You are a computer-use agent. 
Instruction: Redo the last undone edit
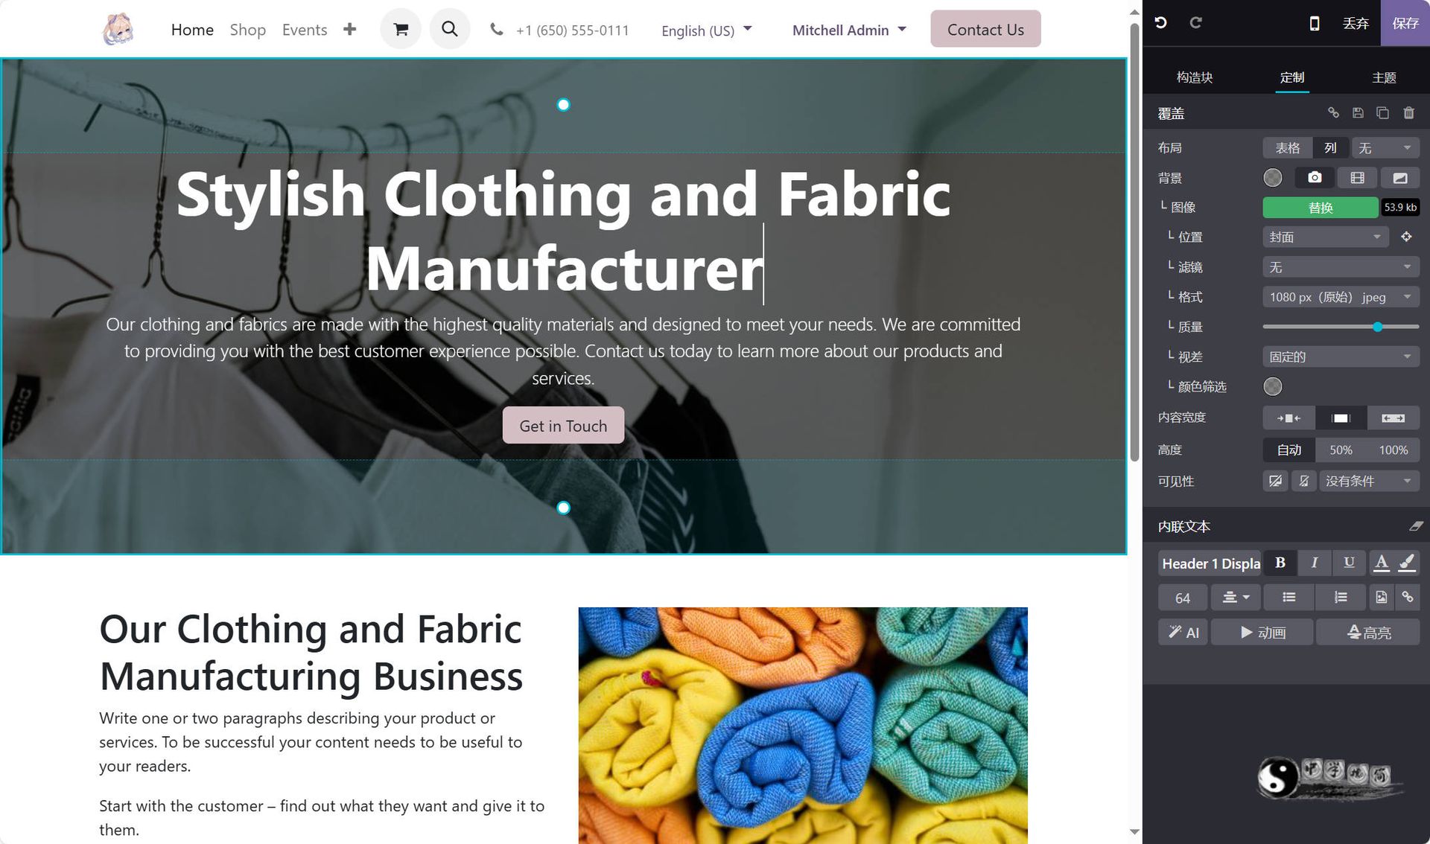[1195, 23]
